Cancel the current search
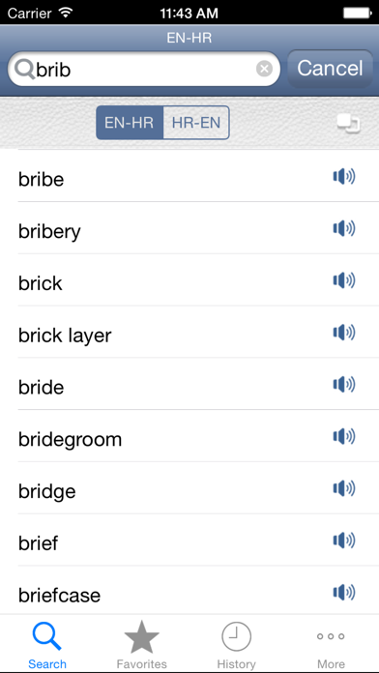Image resolution: width=379 pixels, height=673 pixels. pos(330,69)
